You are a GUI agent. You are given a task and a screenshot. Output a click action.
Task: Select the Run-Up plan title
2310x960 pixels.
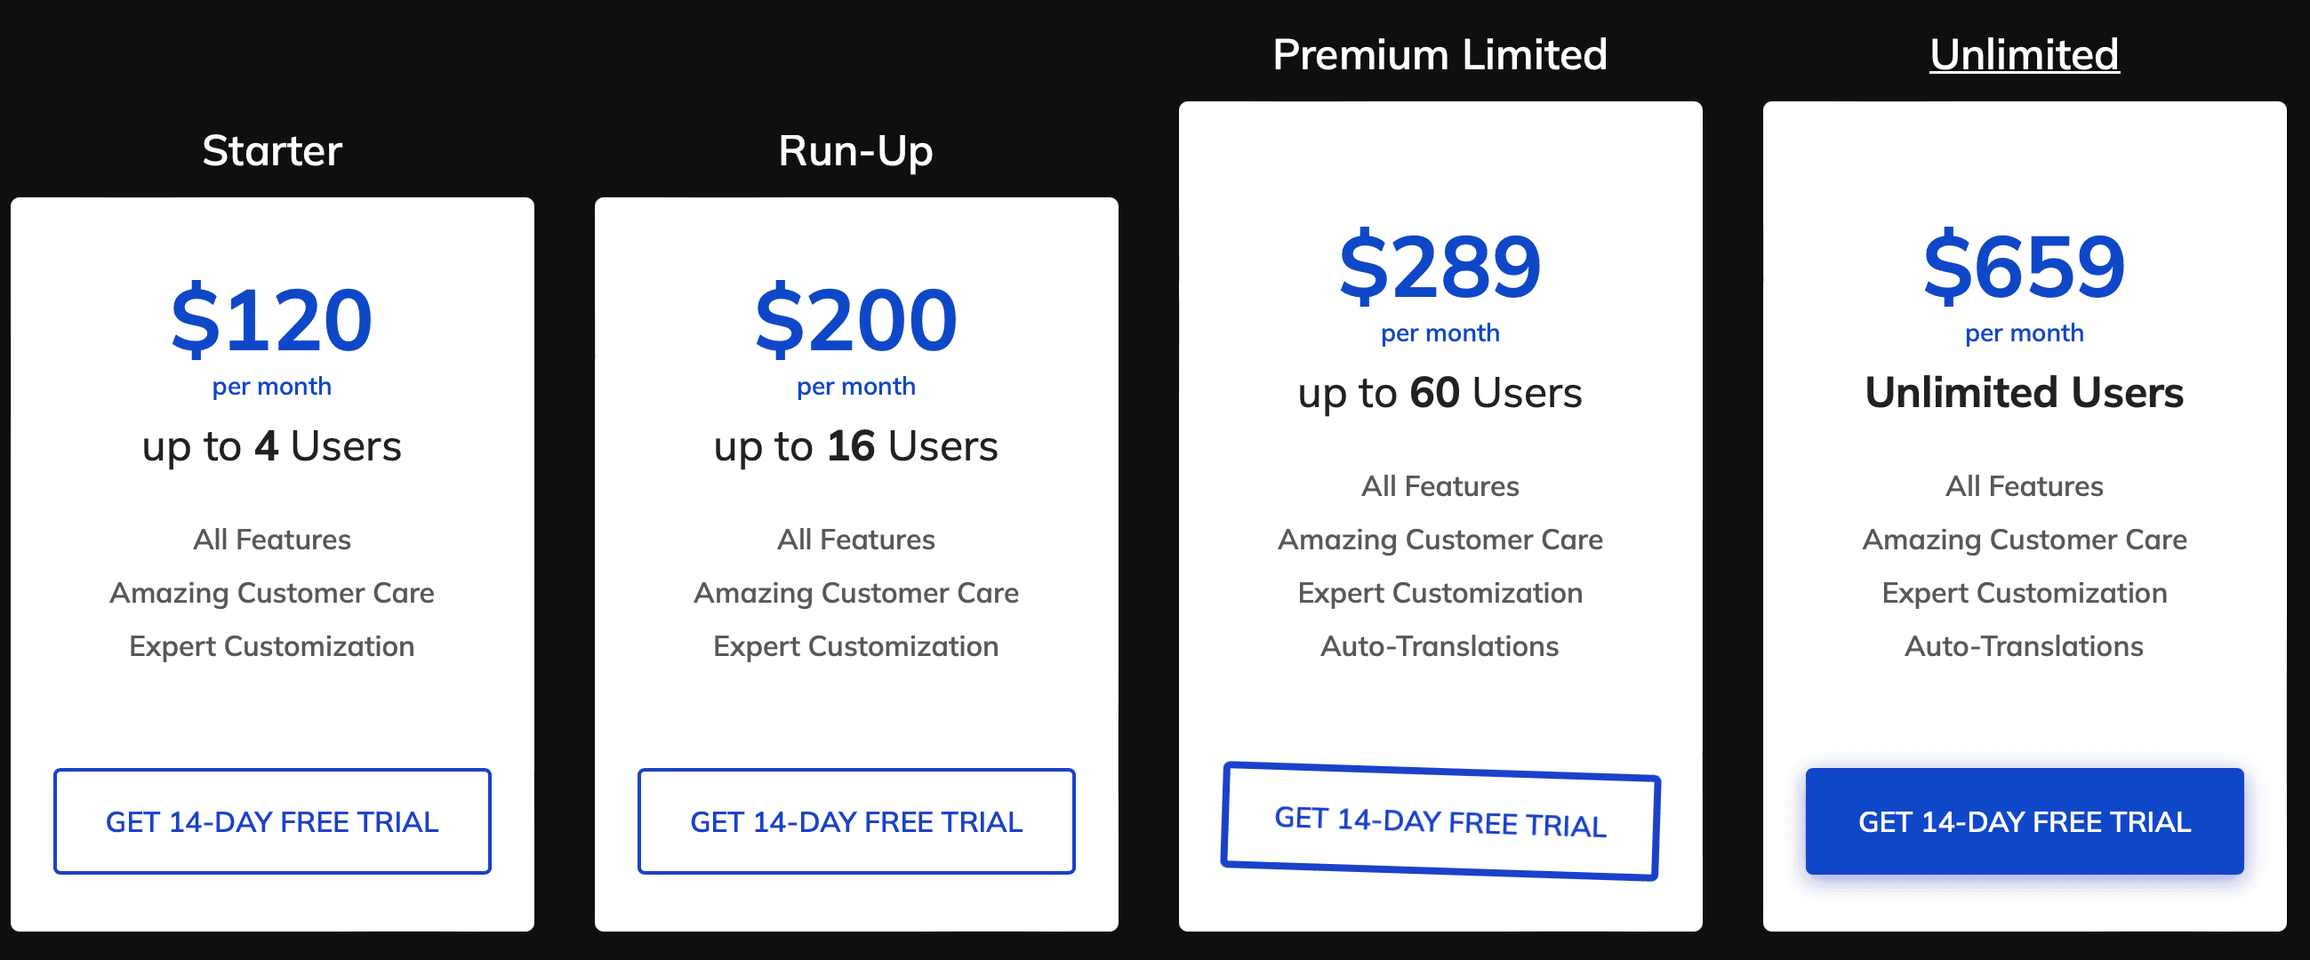coord(855,150)
